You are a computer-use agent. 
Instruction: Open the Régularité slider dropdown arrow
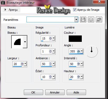(54, 38)
